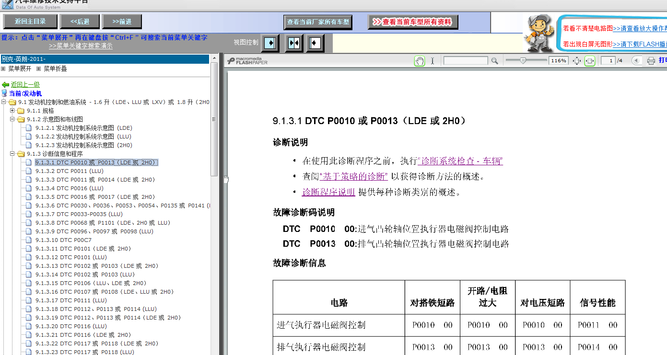Screen dimensions: 667x355
Task: Click 查看当前车型所有资料 button
Action: pyautogui.click(x=413, y=22)
